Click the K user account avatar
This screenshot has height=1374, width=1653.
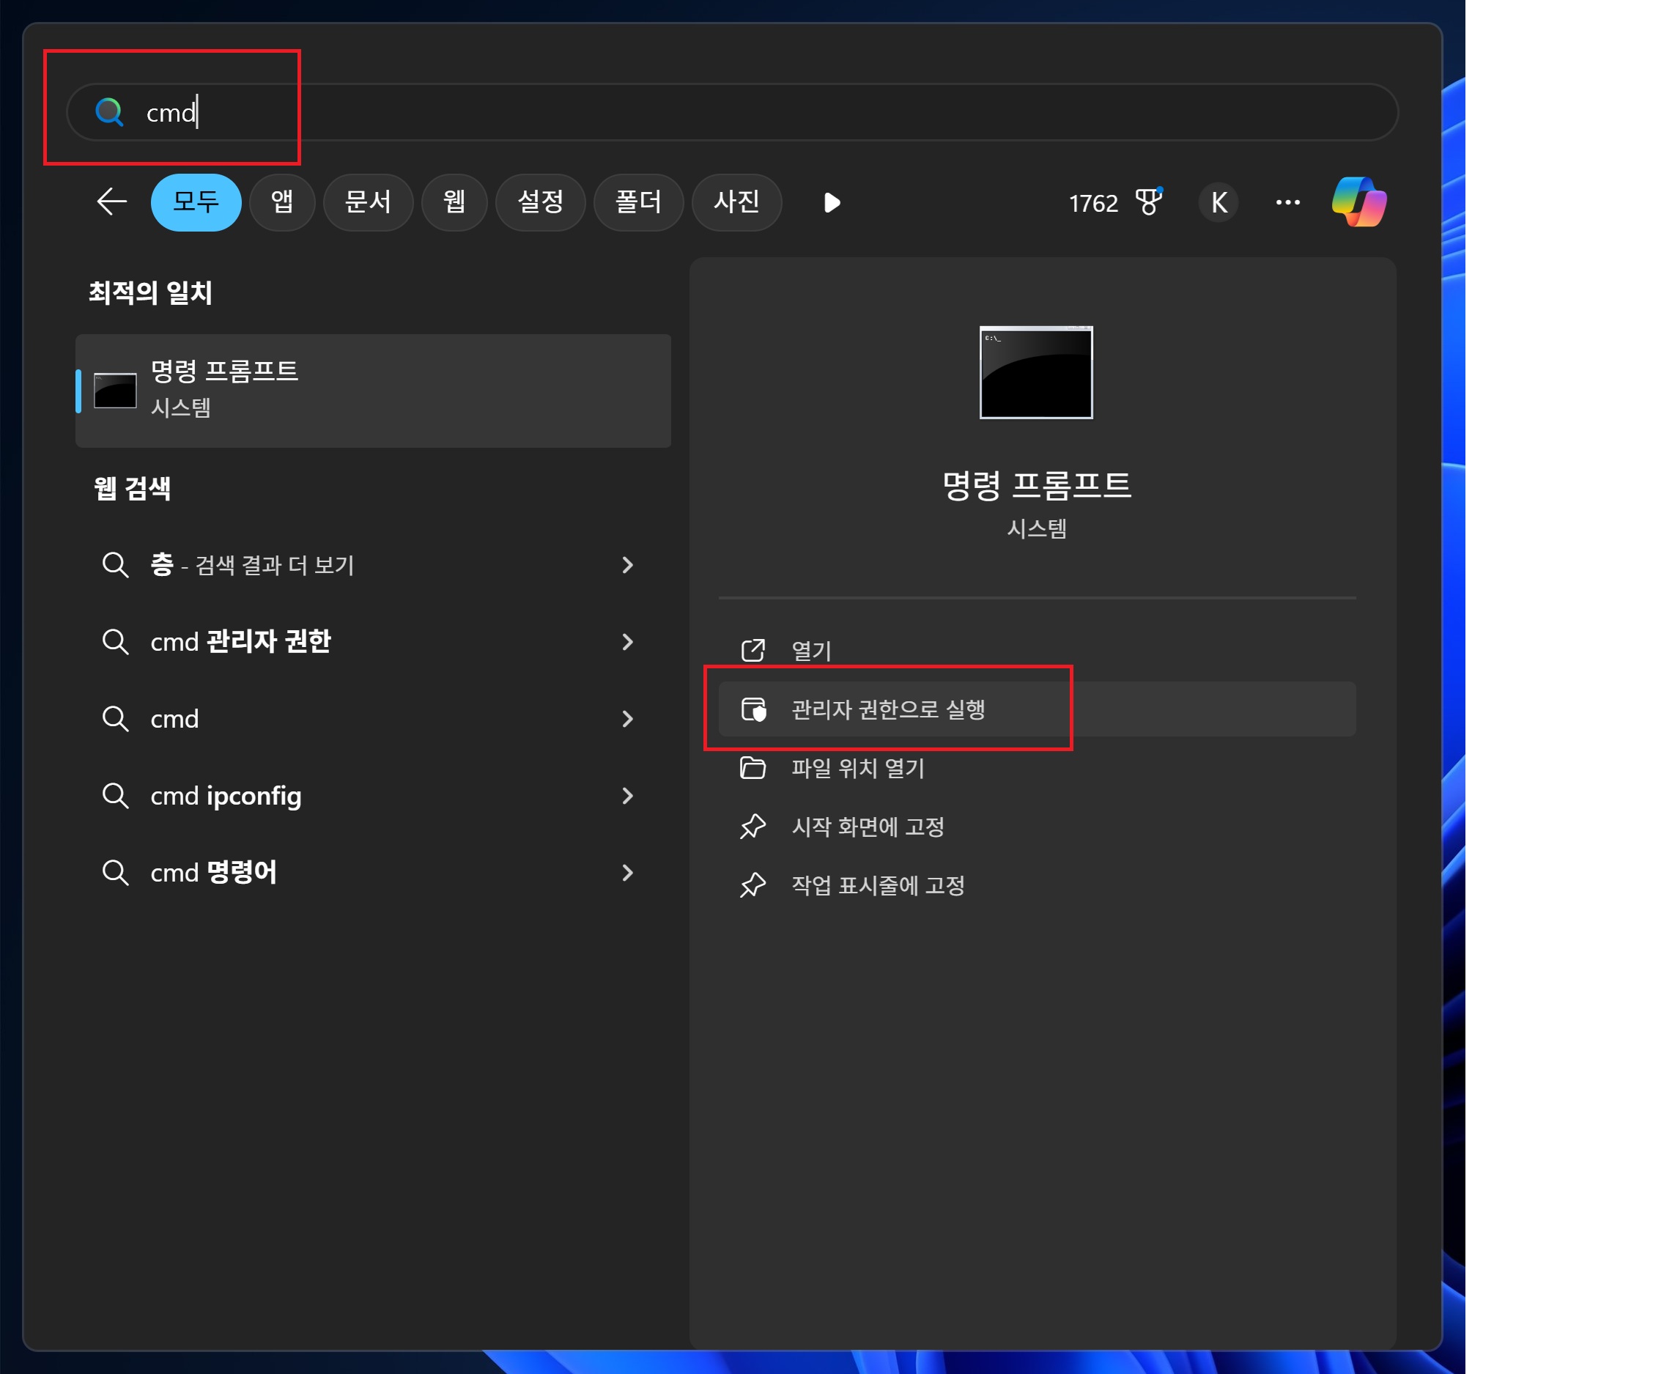(x=1219, y=202)
